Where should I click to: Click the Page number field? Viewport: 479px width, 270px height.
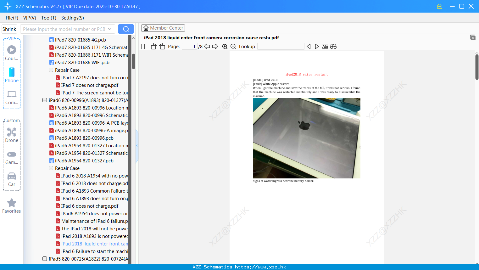click(190, 47)
